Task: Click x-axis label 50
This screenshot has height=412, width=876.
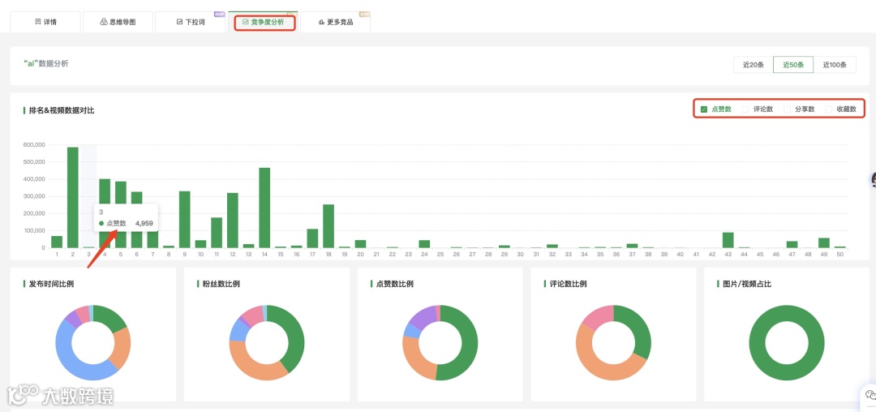Action: point(840,254)
